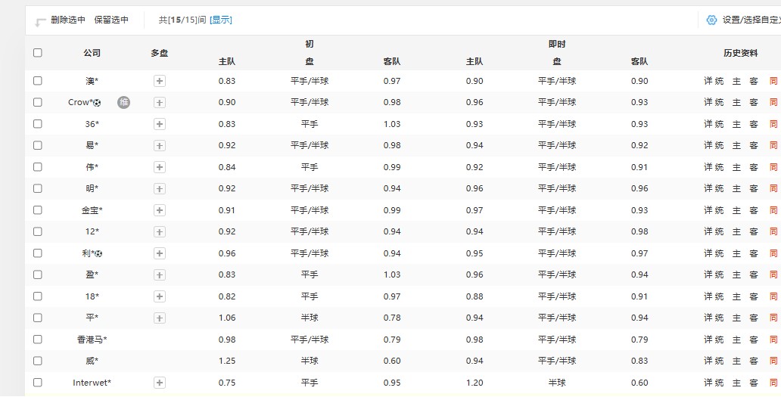781x397 pixels.
Task: Click initial home odds 1.25 for 威*
Action: click(227, 361)
